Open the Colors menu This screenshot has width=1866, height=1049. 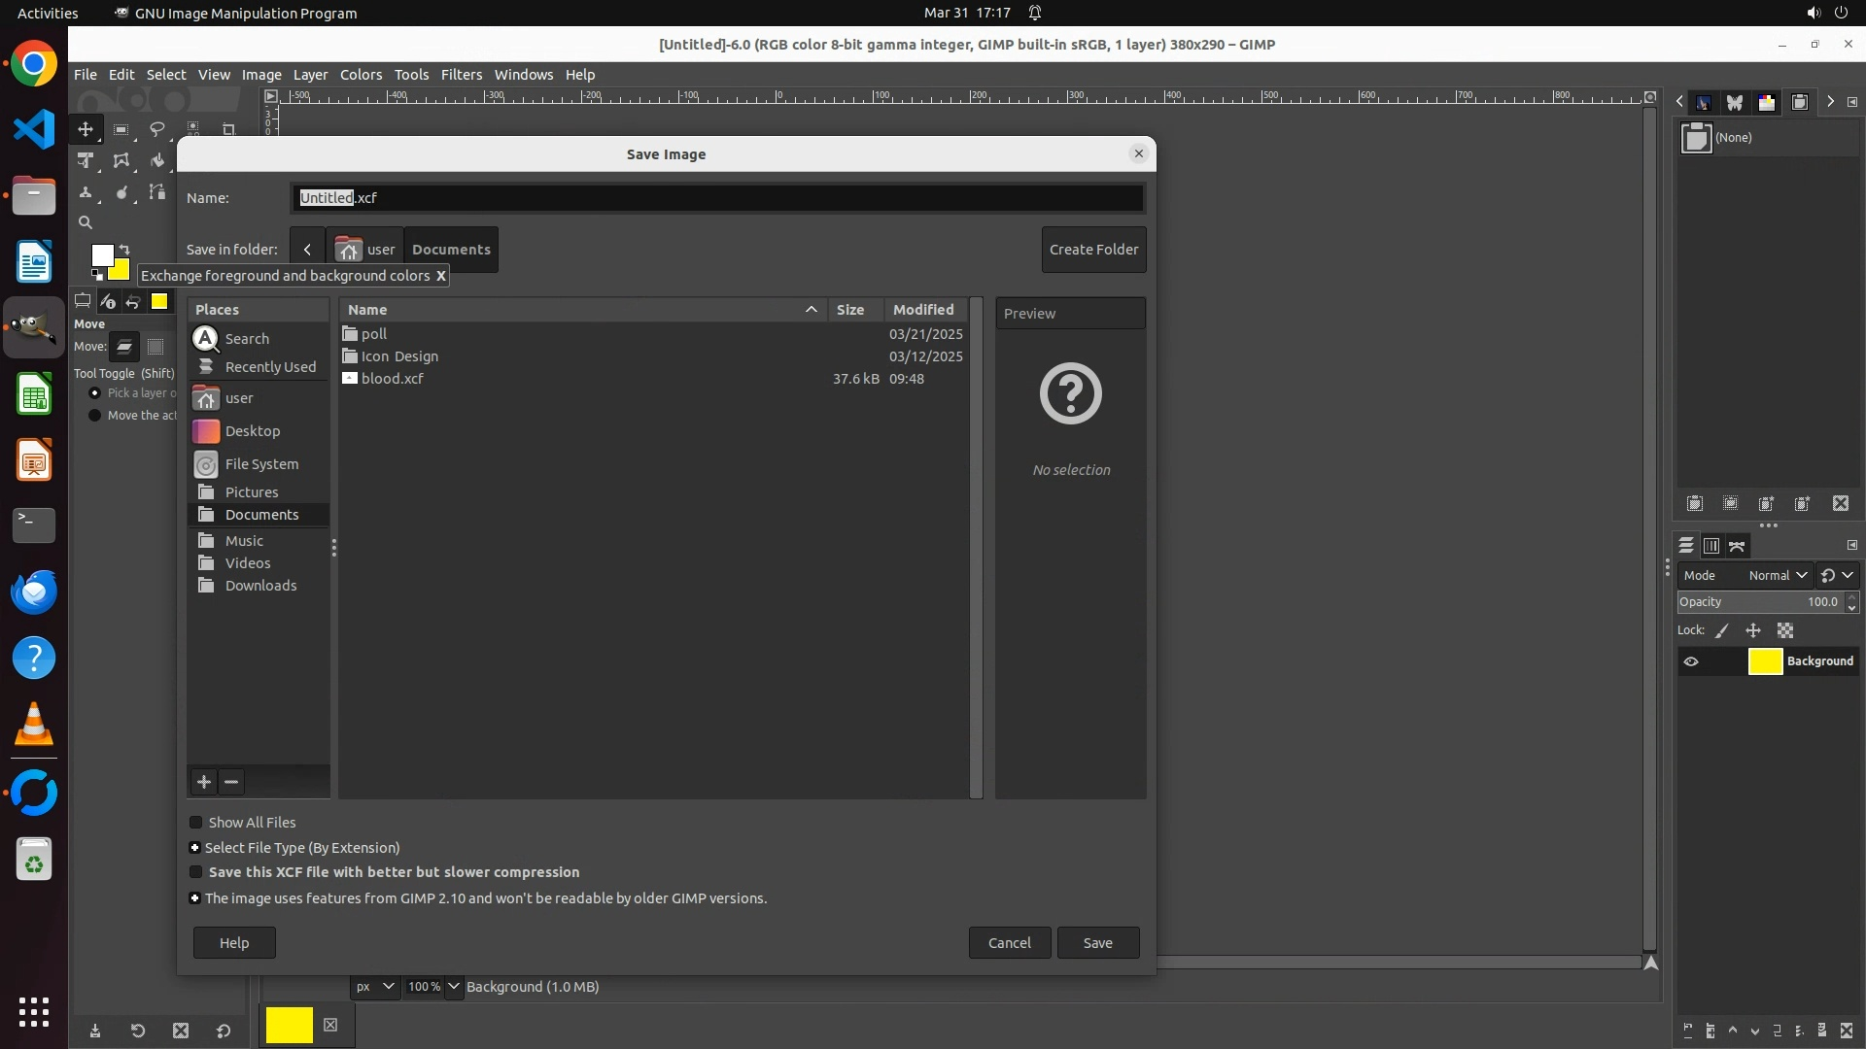(x=361, y=75)
